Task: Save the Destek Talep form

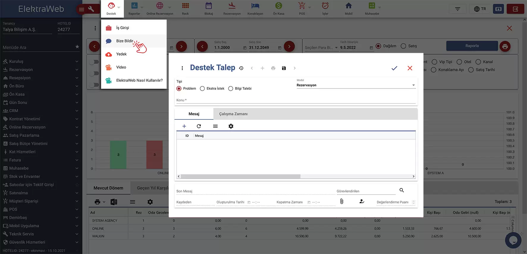Action: coord(284,68)
